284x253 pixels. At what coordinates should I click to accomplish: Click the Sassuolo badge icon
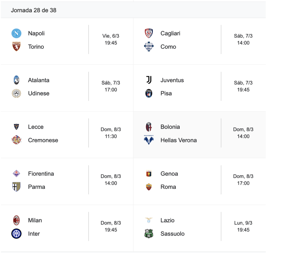coord(149,234)
